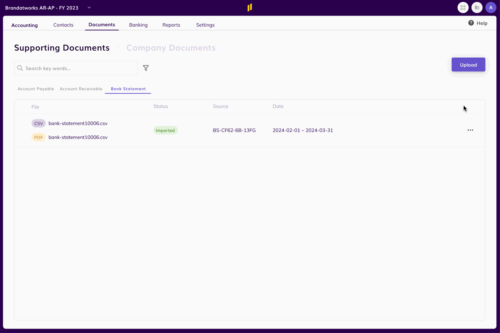
Task: Click the CSV badge on bank-statement10006.csv
Action: coord(38,123)
